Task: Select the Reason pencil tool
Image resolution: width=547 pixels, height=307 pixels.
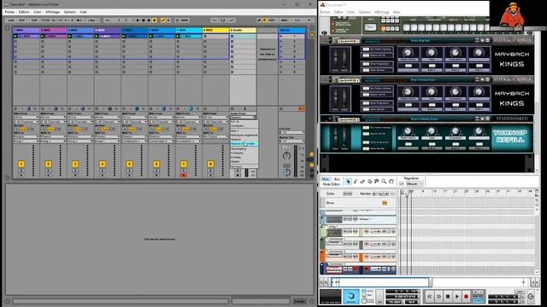Action: point(356,182)
